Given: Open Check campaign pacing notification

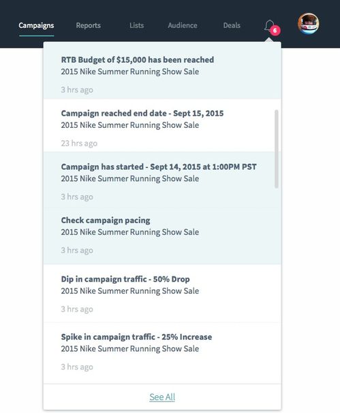Looking at the screenshot, I should (162, 236).
